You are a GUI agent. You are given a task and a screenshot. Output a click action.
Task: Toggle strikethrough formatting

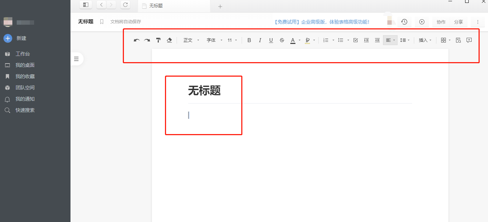point(282,40)
